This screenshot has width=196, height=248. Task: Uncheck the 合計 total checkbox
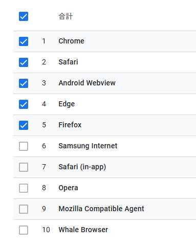tap(24, 16)
